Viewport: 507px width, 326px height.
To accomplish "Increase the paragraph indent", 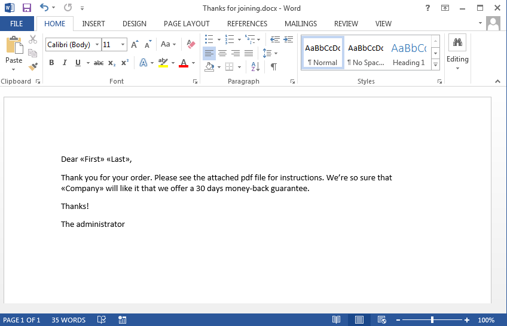I will point(288,39).
